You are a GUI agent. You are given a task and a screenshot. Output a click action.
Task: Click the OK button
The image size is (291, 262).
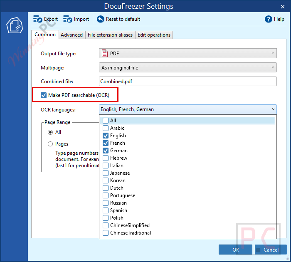click(x=236, y=250)
